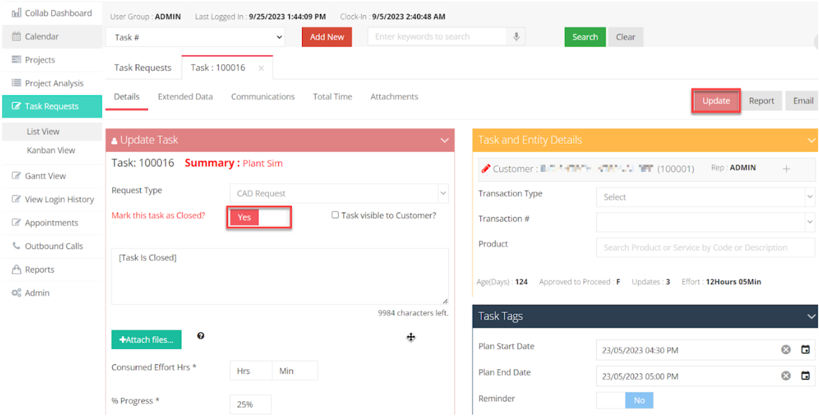Screen dimensions: 819x418
Task: Toggle the Reminder switch
Action: click(x=624, y=400)
